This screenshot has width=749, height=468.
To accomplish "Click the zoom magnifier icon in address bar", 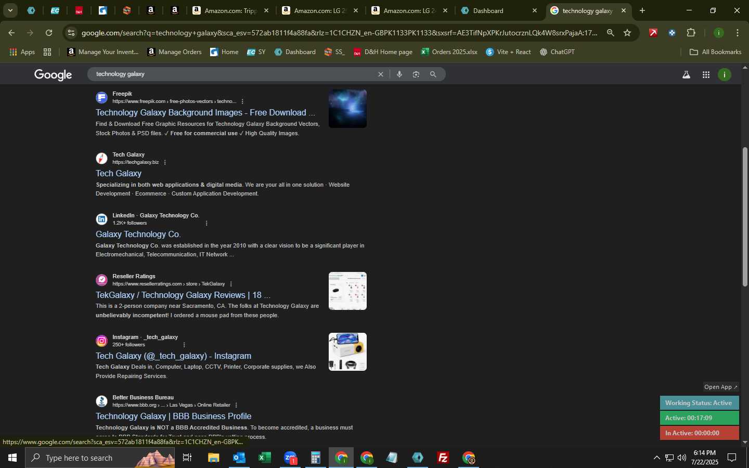I will click(610, 33).
